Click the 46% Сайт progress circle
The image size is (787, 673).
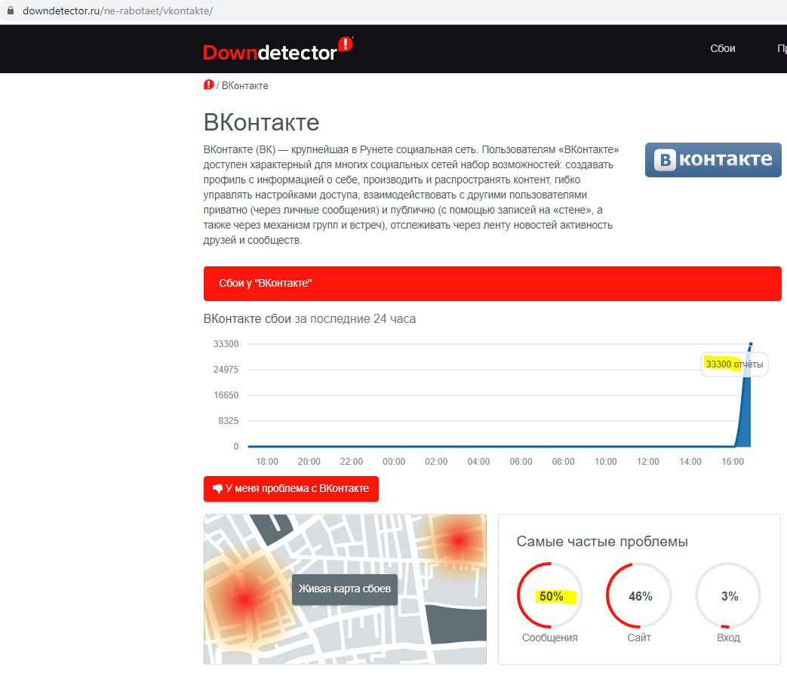point(639,595)
